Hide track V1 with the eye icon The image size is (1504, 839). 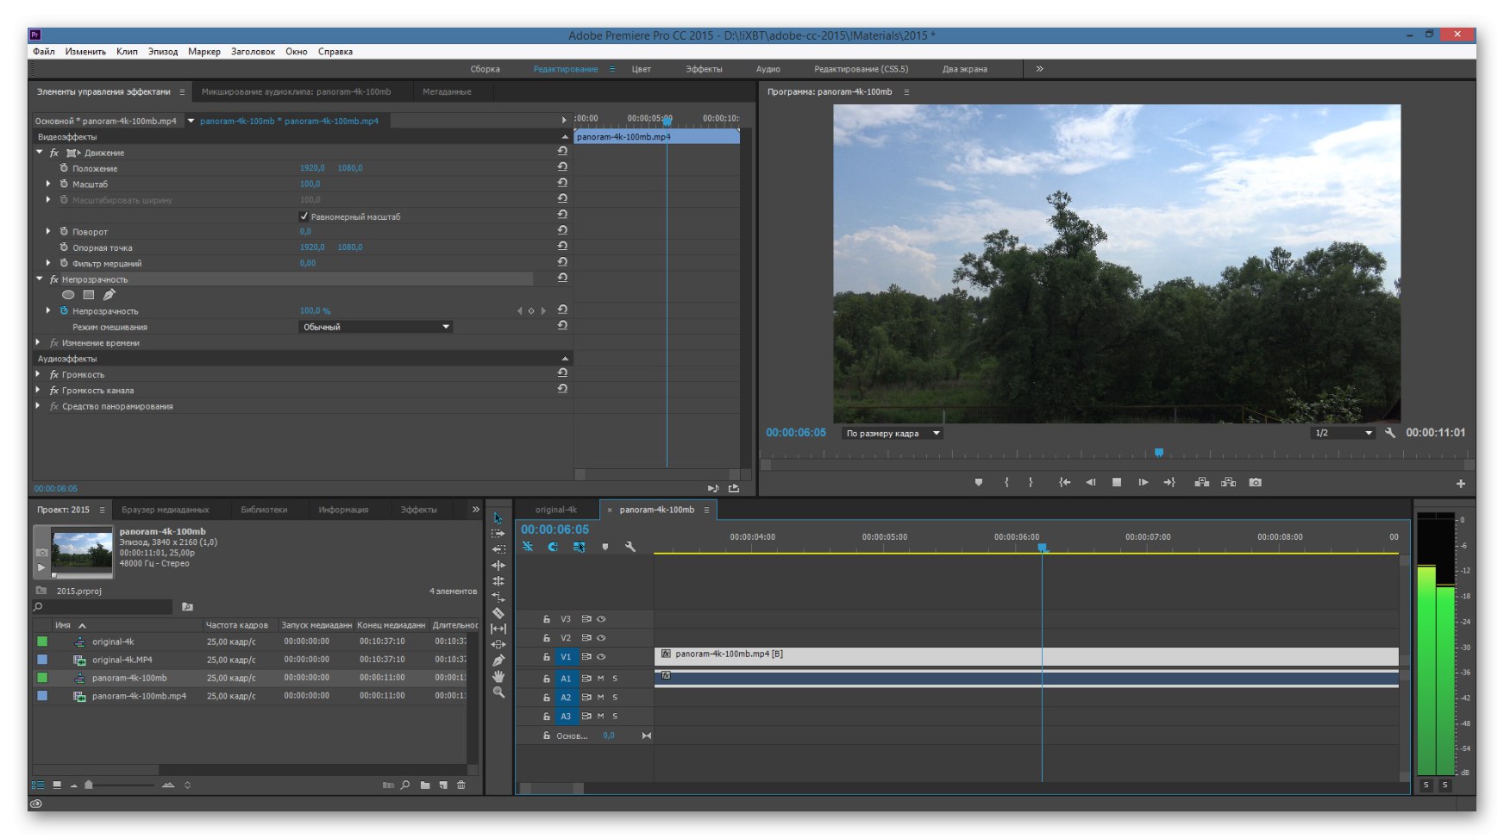coord(601,657)
